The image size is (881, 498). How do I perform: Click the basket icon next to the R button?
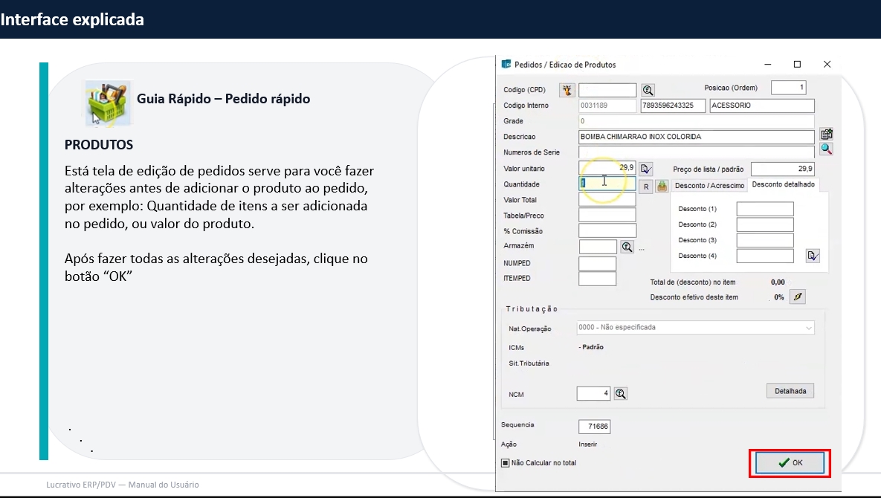[662, 186]
